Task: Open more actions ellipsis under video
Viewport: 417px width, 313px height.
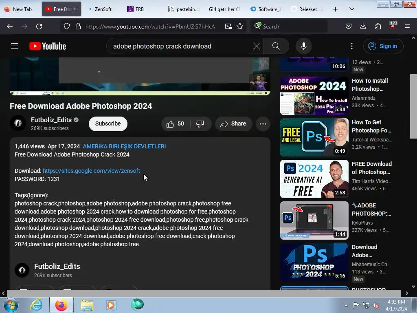Action: click(x=263, y=124)
